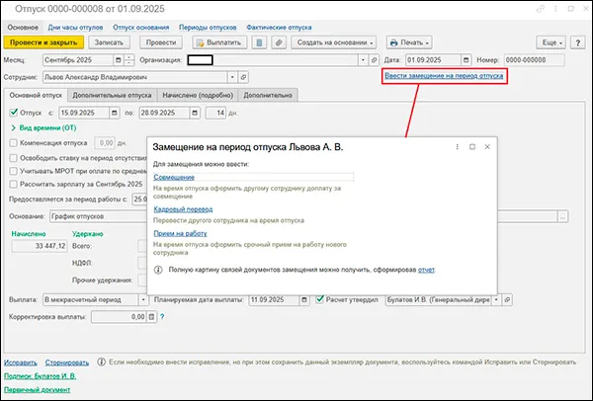
Task: Open calendar for vacation end date 28.09.2025
Action: point(192,114)
